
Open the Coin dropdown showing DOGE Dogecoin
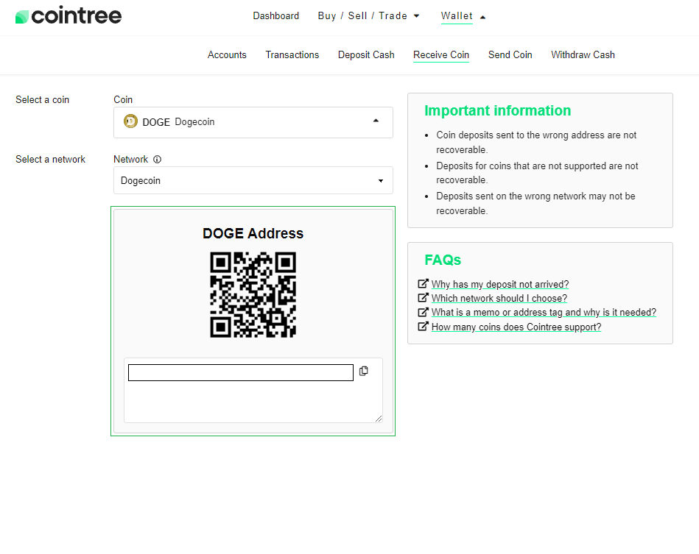253,122
